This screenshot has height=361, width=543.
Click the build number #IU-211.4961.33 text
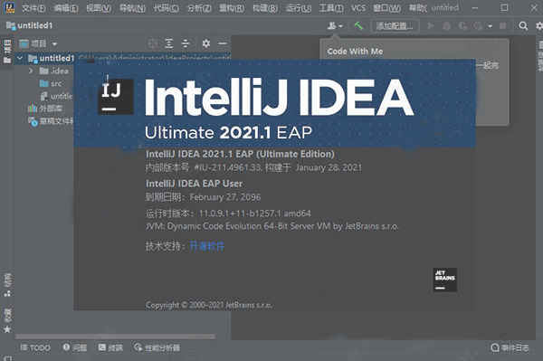[228, 167]
